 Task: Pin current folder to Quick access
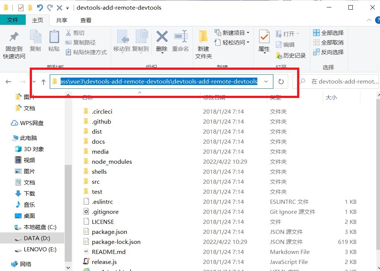click(x=14, y=42)
